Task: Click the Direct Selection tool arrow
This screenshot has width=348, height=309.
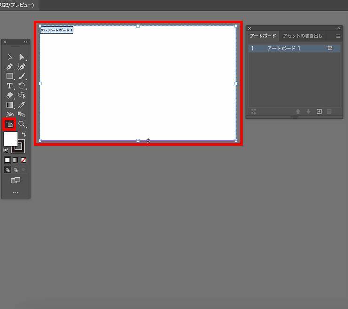Action: 22,57
